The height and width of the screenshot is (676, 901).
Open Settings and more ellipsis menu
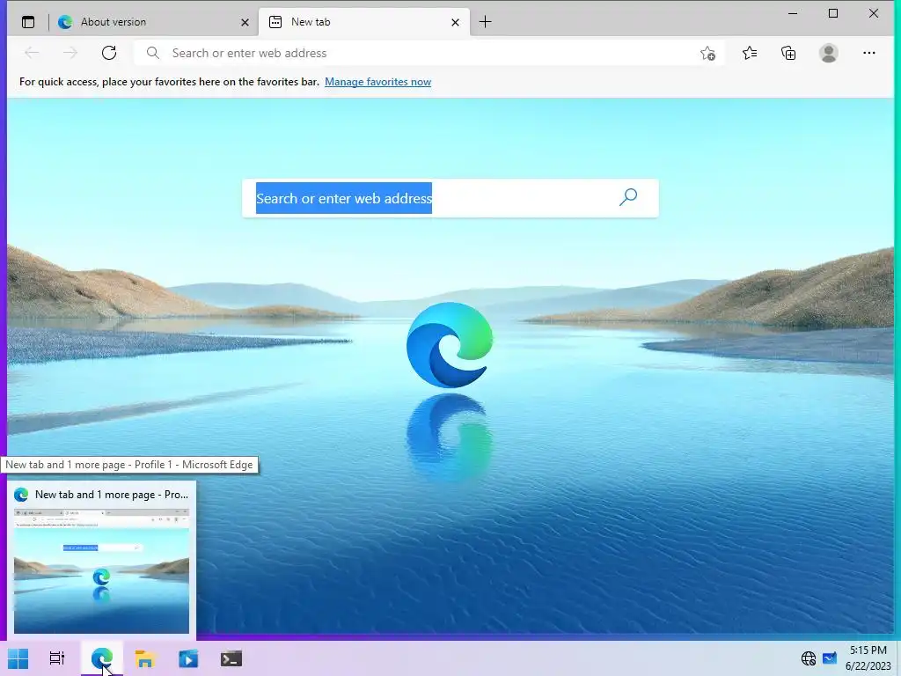(868, 53)
